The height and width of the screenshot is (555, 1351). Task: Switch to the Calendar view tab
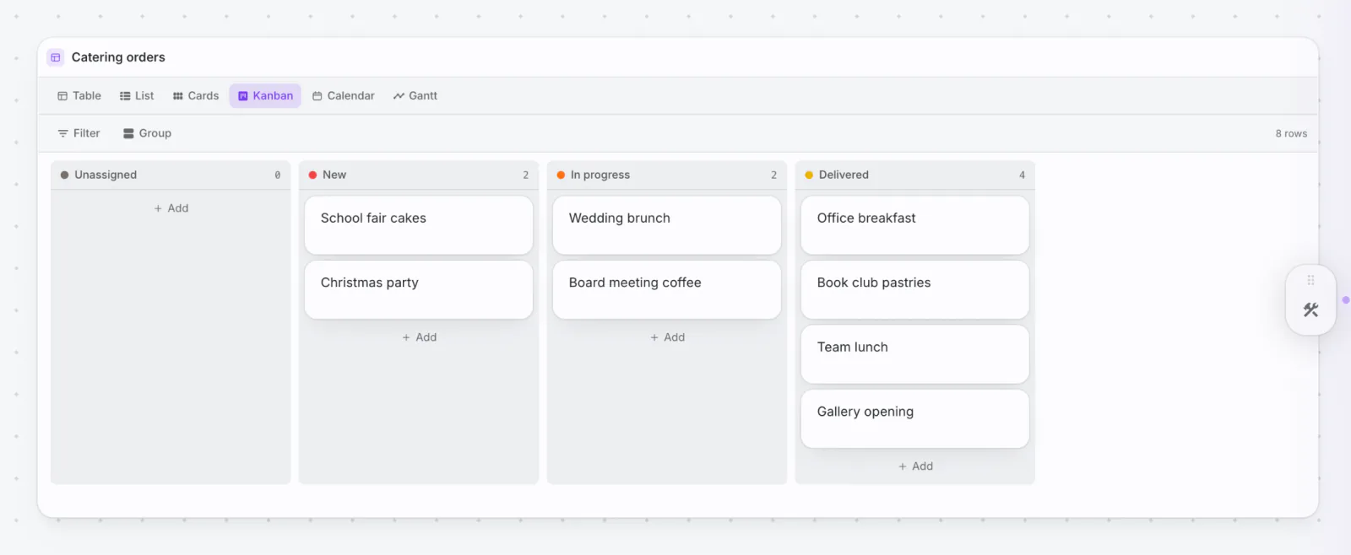point(344,96)
